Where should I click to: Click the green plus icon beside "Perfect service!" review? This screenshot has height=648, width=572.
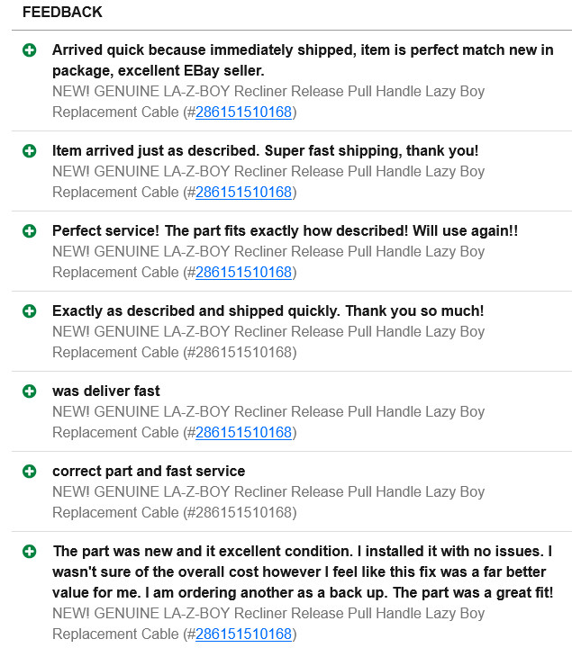point(30,230)
